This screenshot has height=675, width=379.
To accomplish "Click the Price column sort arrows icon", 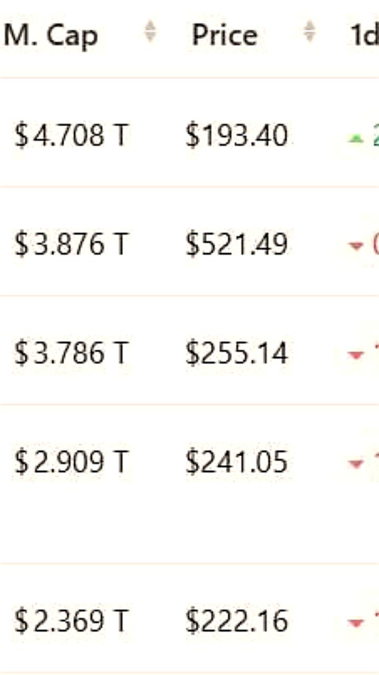I will [x=310, y=32].
